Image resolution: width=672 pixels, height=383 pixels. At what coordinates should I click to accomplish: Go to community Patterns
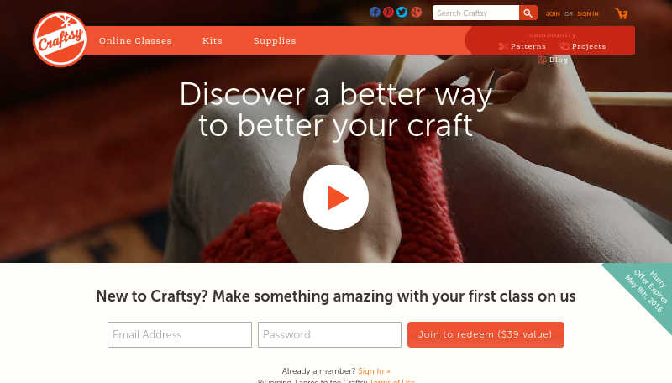[522, 46]
